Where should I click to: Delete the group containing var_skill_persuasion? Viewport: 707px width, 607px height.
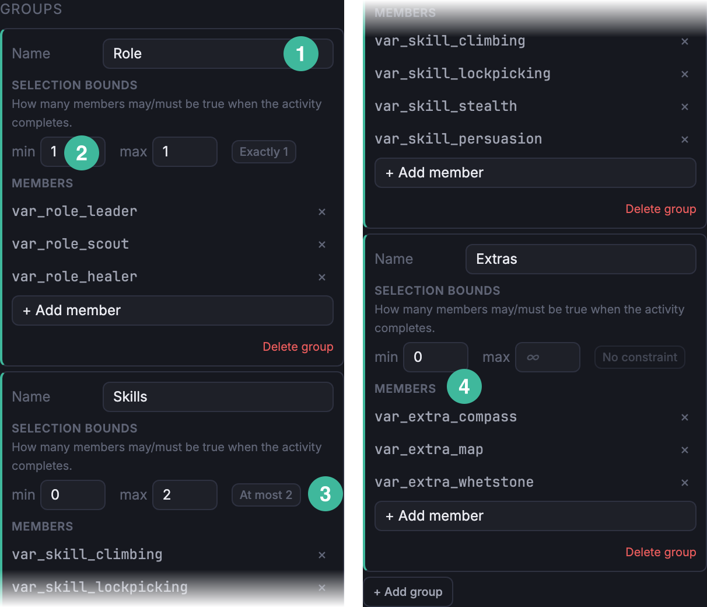[661, 209]
